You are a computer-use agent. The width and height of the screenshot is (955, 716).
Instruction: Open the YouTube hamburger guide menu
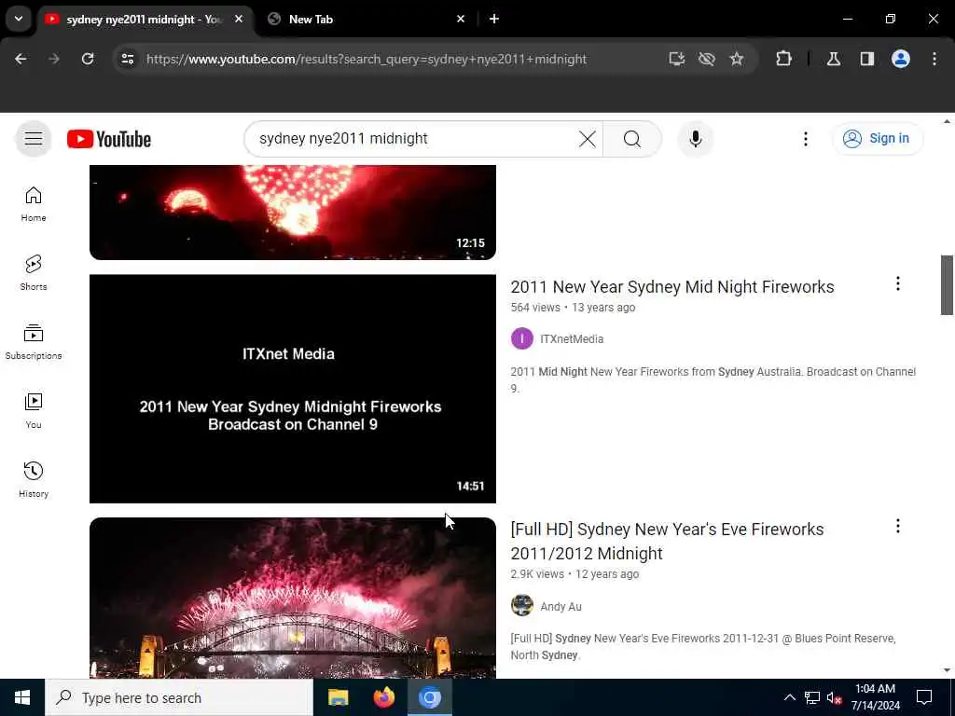[x=34, y=139]
